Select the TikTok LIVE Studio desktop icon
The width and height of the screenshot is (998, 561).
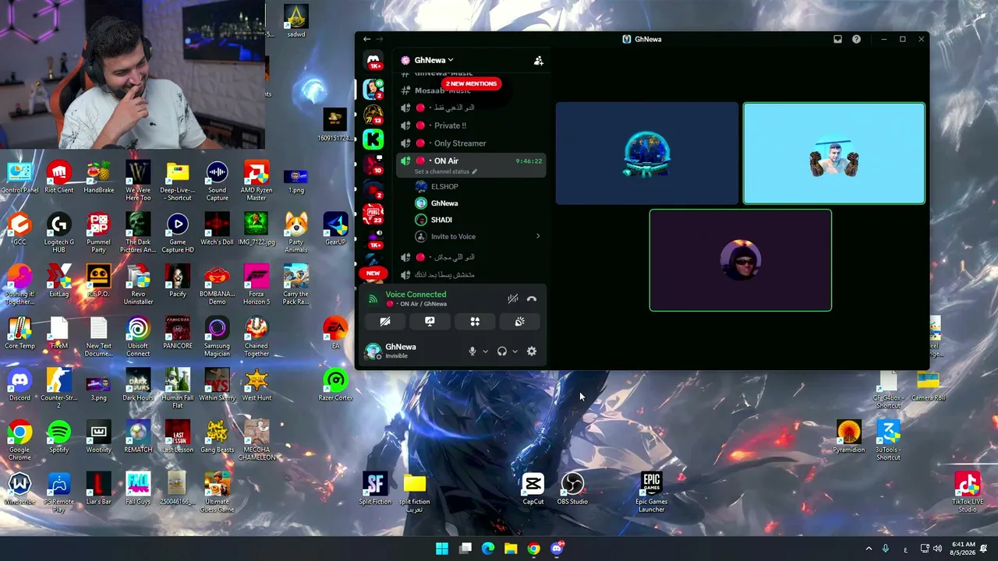[x=968, y=493]
